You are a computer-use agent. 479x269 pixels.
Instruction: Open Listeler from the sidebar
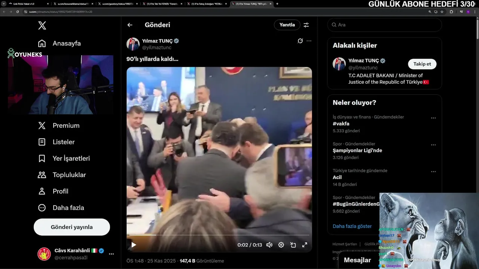tap(56, 142)
